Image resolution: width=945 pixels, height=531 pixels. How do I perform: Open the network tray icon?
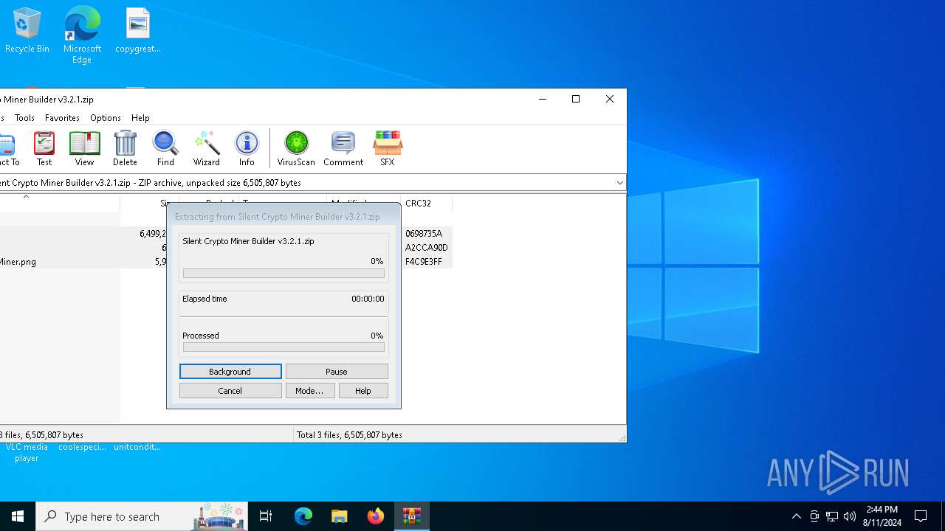point(832,516)
